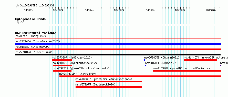This screenshot has width=228, height=97.
Task: Select the red bar under nsv5451663
Action: (x=62, y=65)
